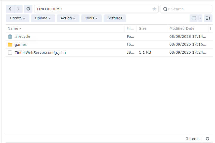Click the forward navigation arrow
This screenshot has width=215, height=143.
click(18, 9)
